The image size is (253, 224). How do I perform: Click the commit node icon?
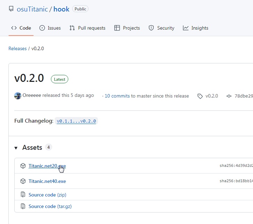pos(229,96)
